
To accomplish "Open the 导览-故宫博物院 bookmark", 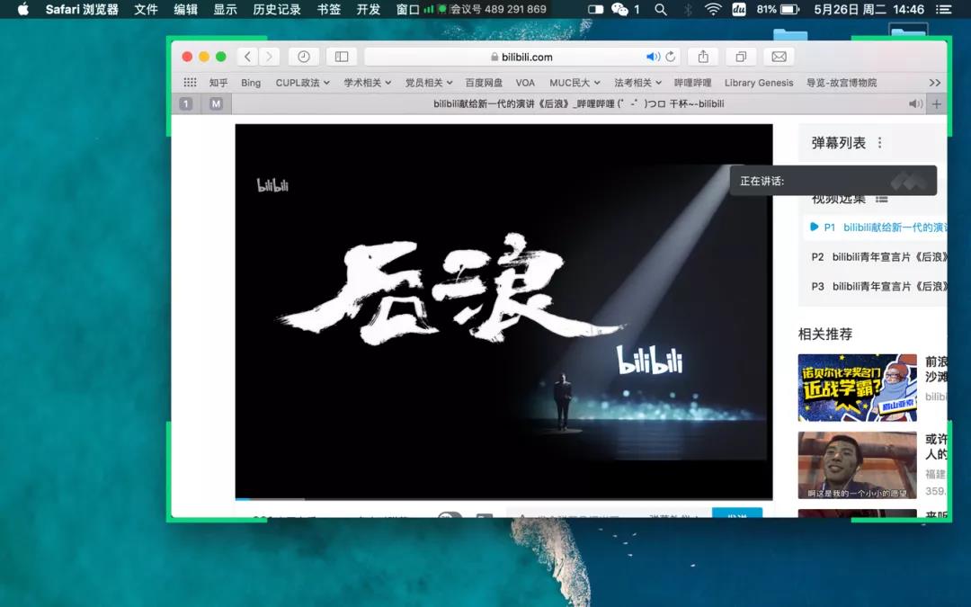I will [841, 83].
